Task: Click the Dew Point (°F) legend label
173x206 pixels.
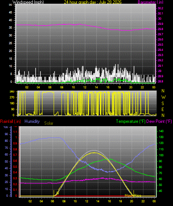Action: click(x=159, y=121)
